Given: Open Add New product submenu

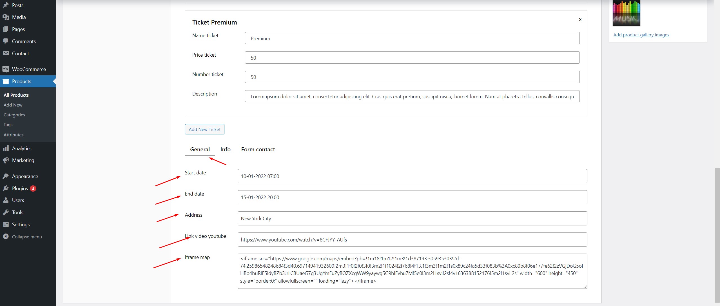Looking at the screenshot, I should point(13,105).
